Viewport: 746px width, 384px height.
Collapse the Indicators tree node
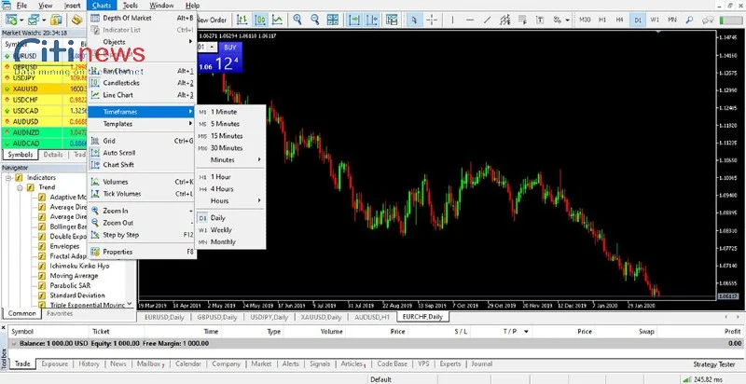(8, 177)
